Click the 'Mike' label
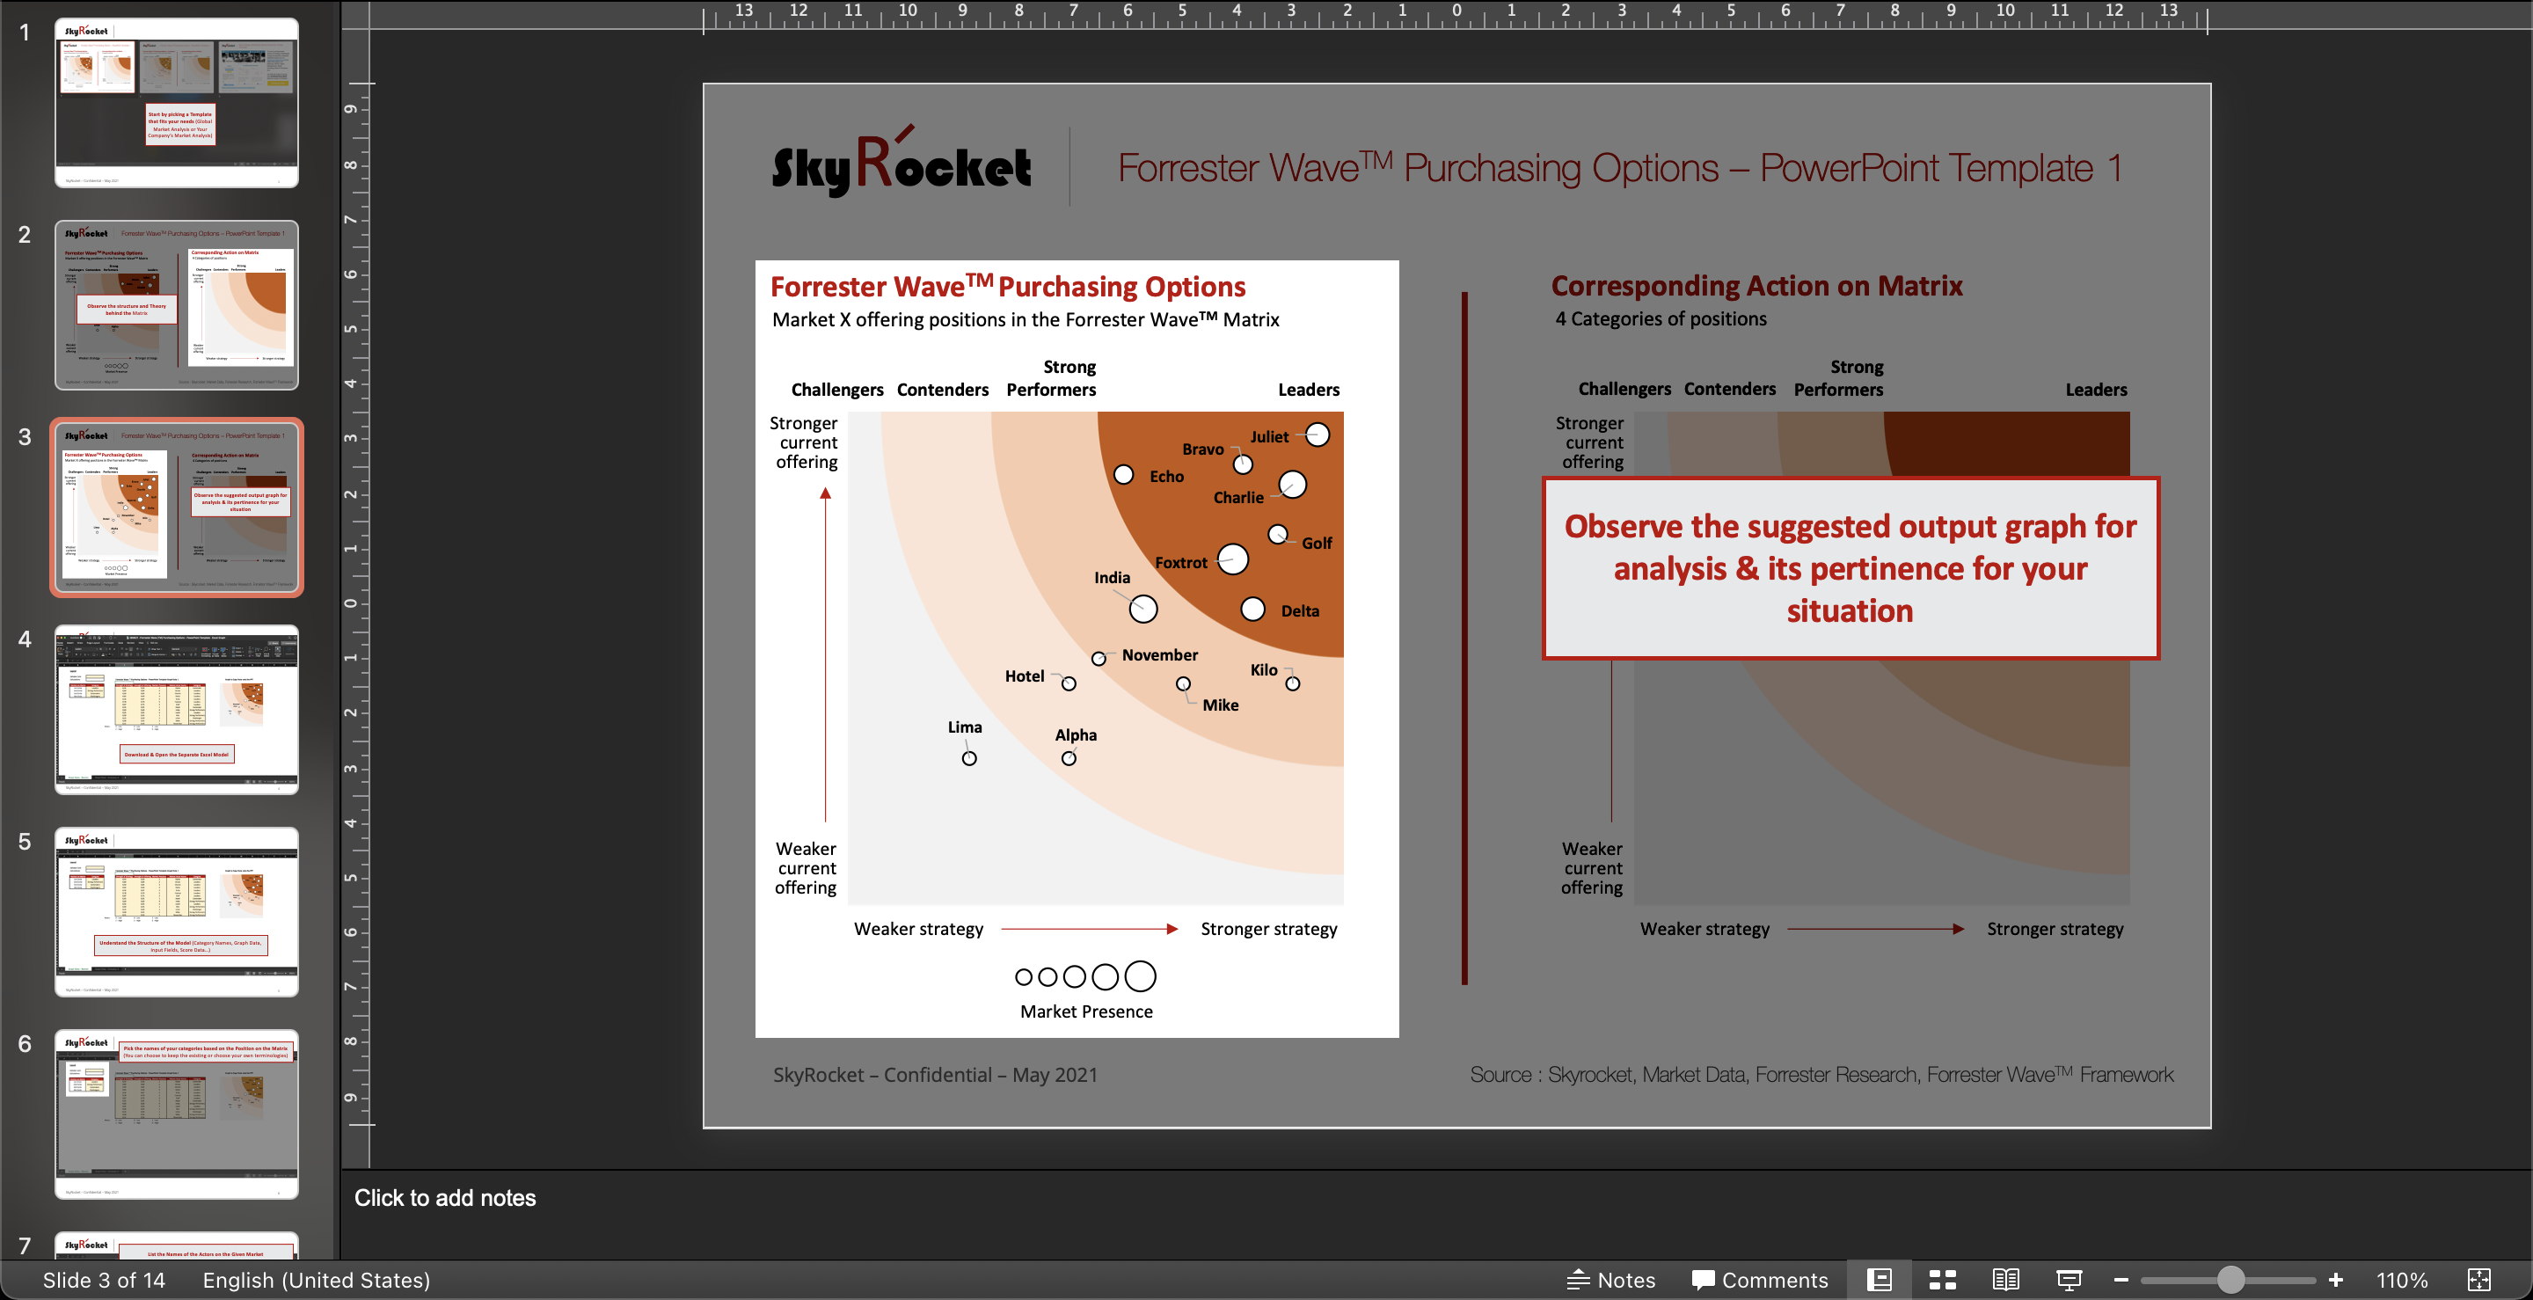 (x=1220, y=705)
